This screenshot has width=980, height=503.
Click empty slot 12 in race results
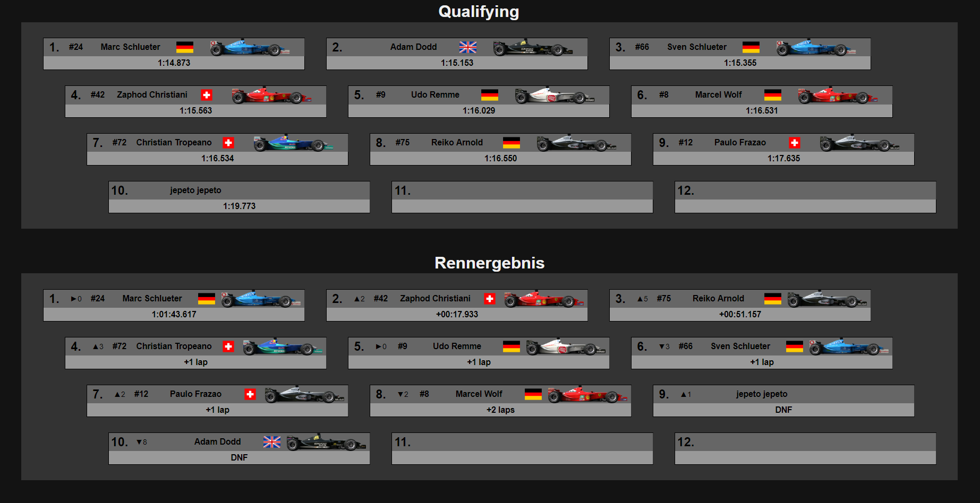[805, 449]
